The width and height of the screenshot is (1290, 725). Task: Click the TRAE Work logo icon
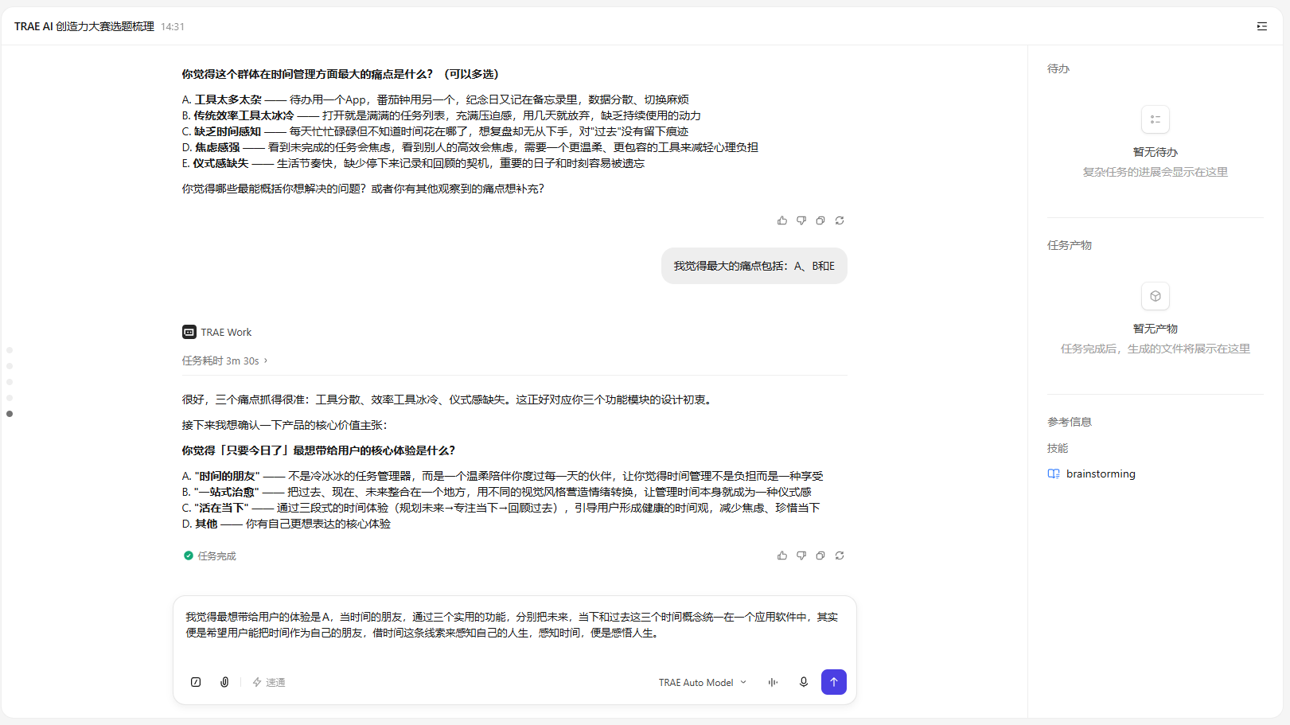coord(189,332)
